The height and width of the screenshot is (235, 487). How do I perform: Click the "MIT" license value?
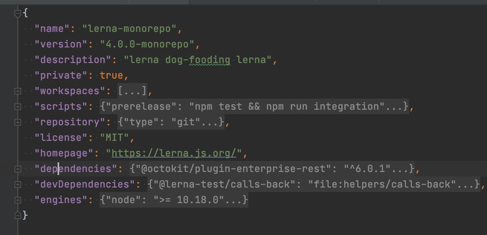pyautogui.click(x=114, y=138)
